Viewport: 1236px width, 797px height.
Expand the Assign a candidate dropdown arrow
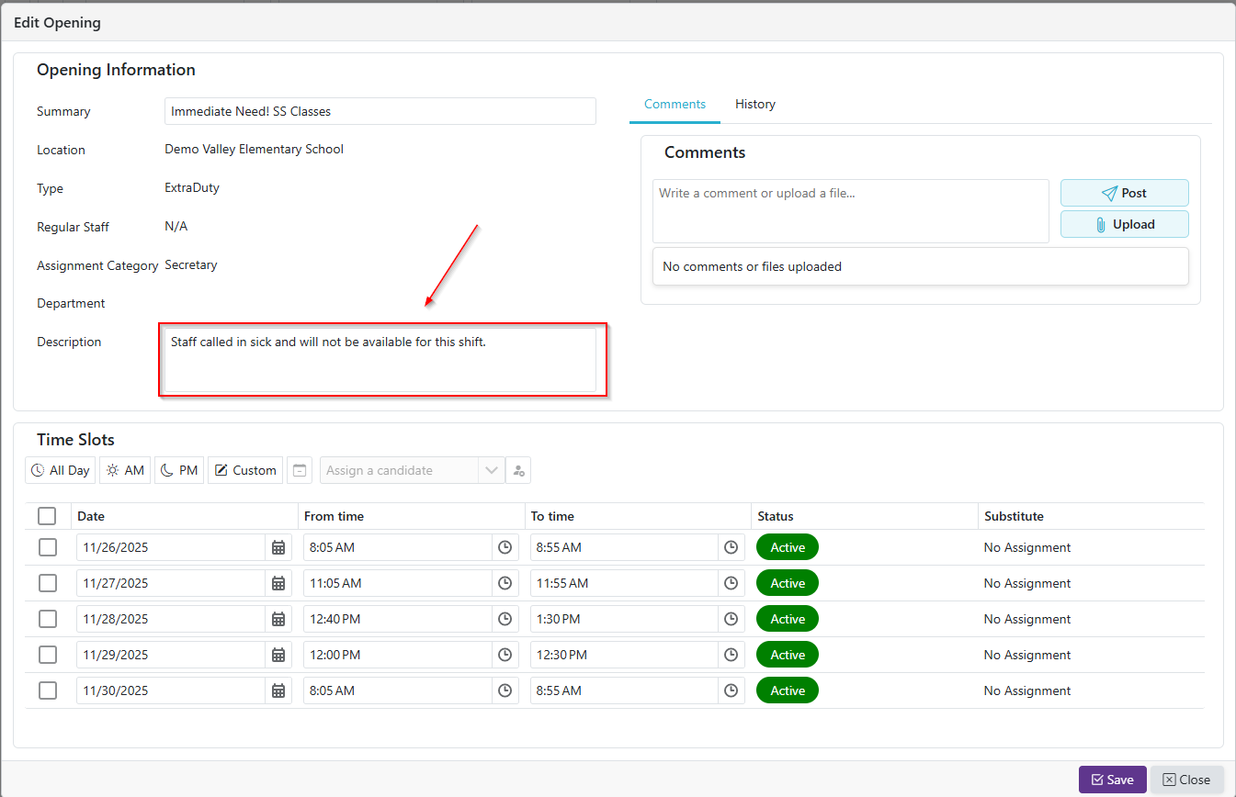point(492,470)
